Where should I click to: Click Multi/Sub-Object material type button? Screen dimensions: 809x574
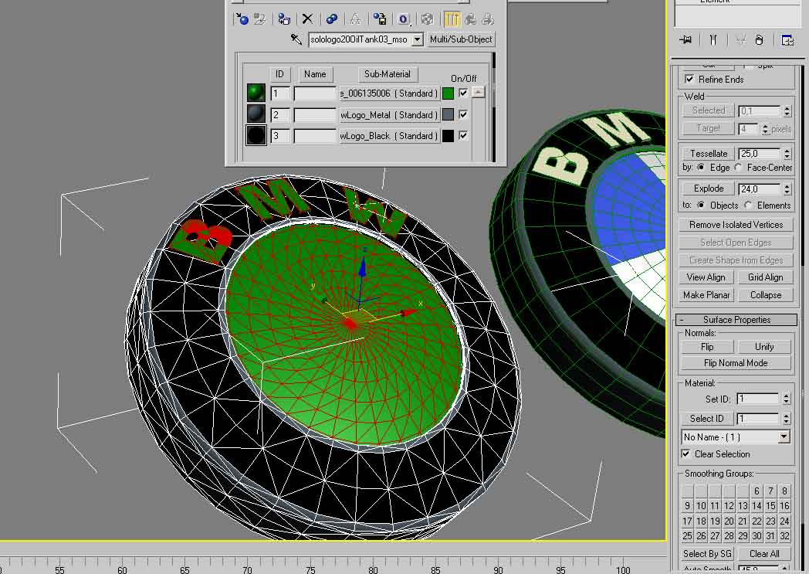(461, 39)
